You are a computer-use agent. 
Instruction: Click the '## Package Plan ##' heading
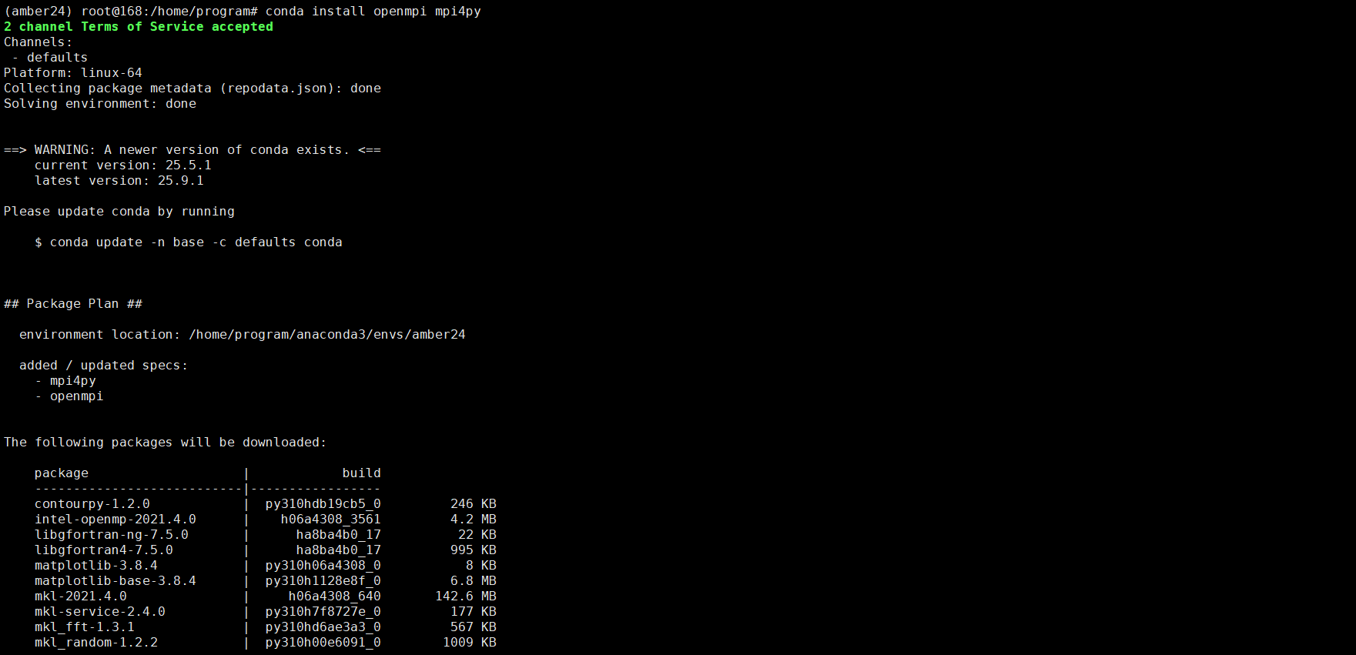pyautogui.click(x=73, y=304)
